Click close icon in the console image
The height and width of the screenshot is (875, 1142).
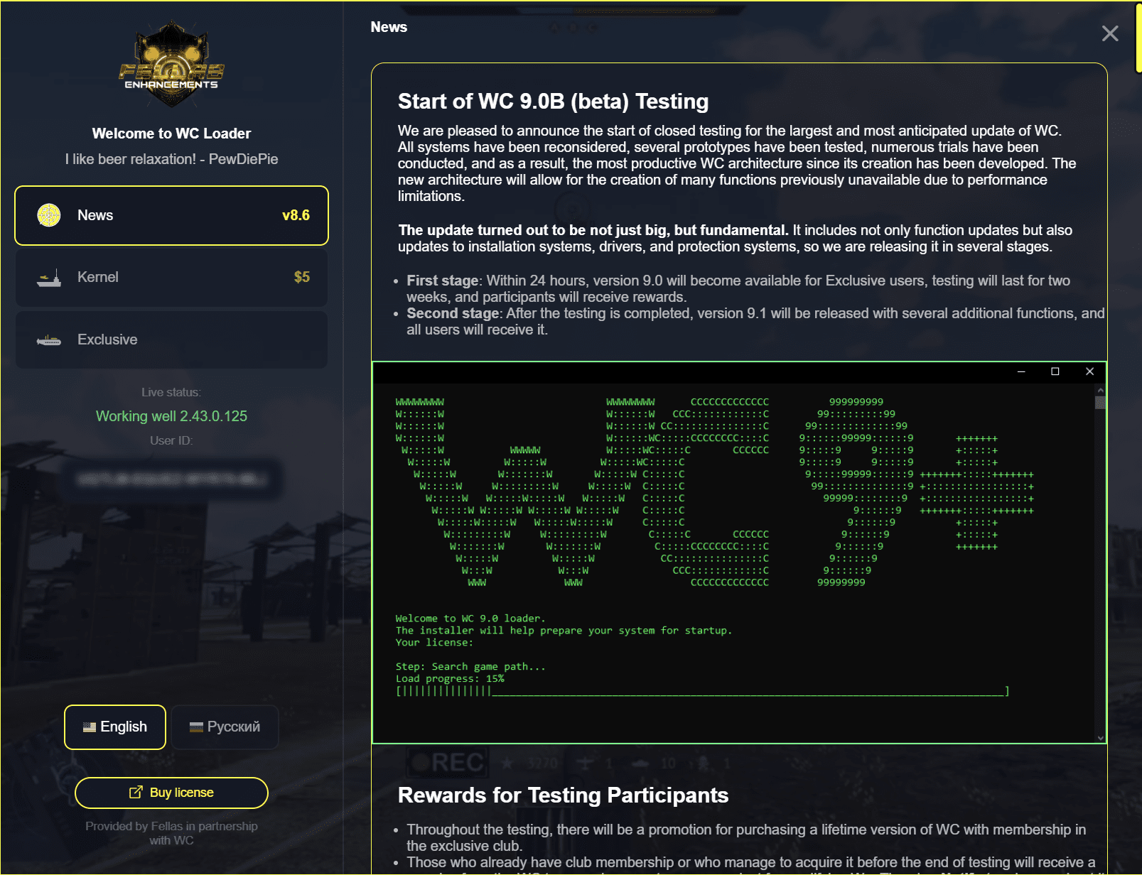tap(1089, 371)
